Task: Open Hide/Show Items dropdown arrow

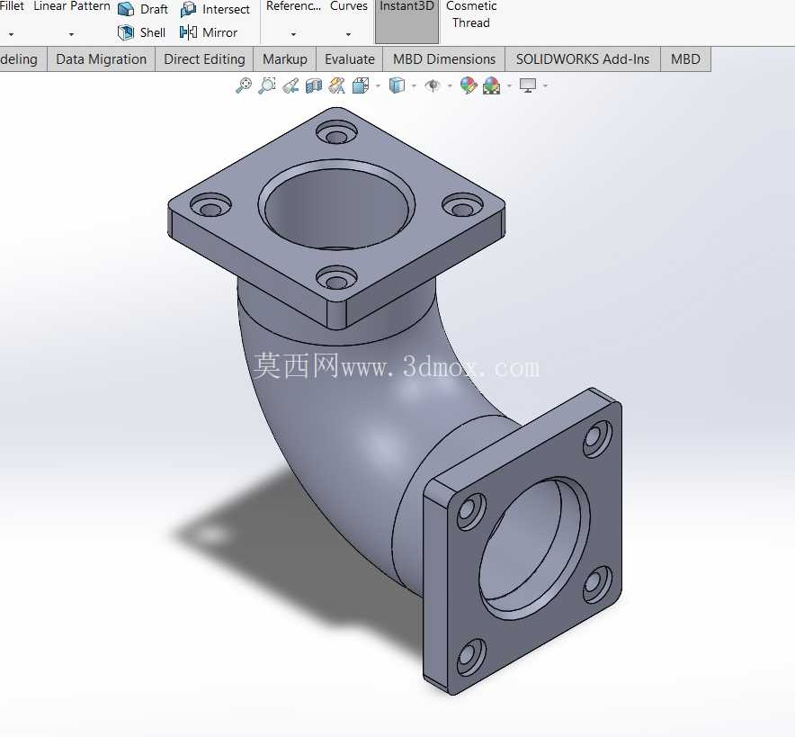Action: click(450, 85)
